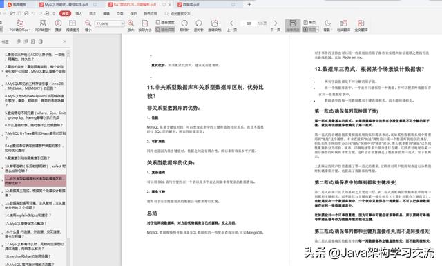Close the bookmark side panel
This screenshot has height=266, width=442.
pos(65,41)
